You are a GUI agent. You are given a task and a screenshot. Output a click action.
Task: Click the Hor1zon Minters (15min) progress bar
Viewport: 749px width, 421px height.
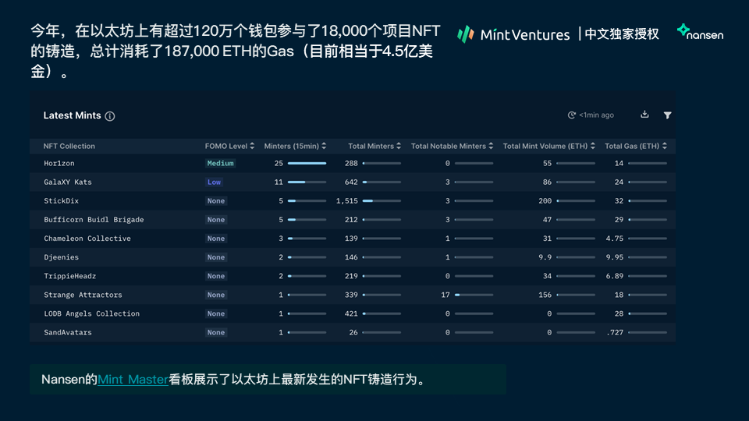point(307,163)
